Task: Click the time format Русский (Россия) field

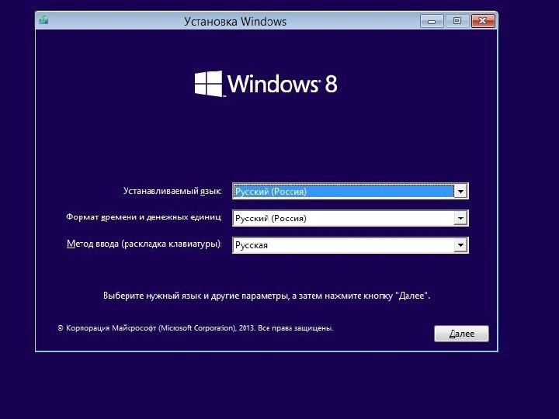Action: click(350, 218)
